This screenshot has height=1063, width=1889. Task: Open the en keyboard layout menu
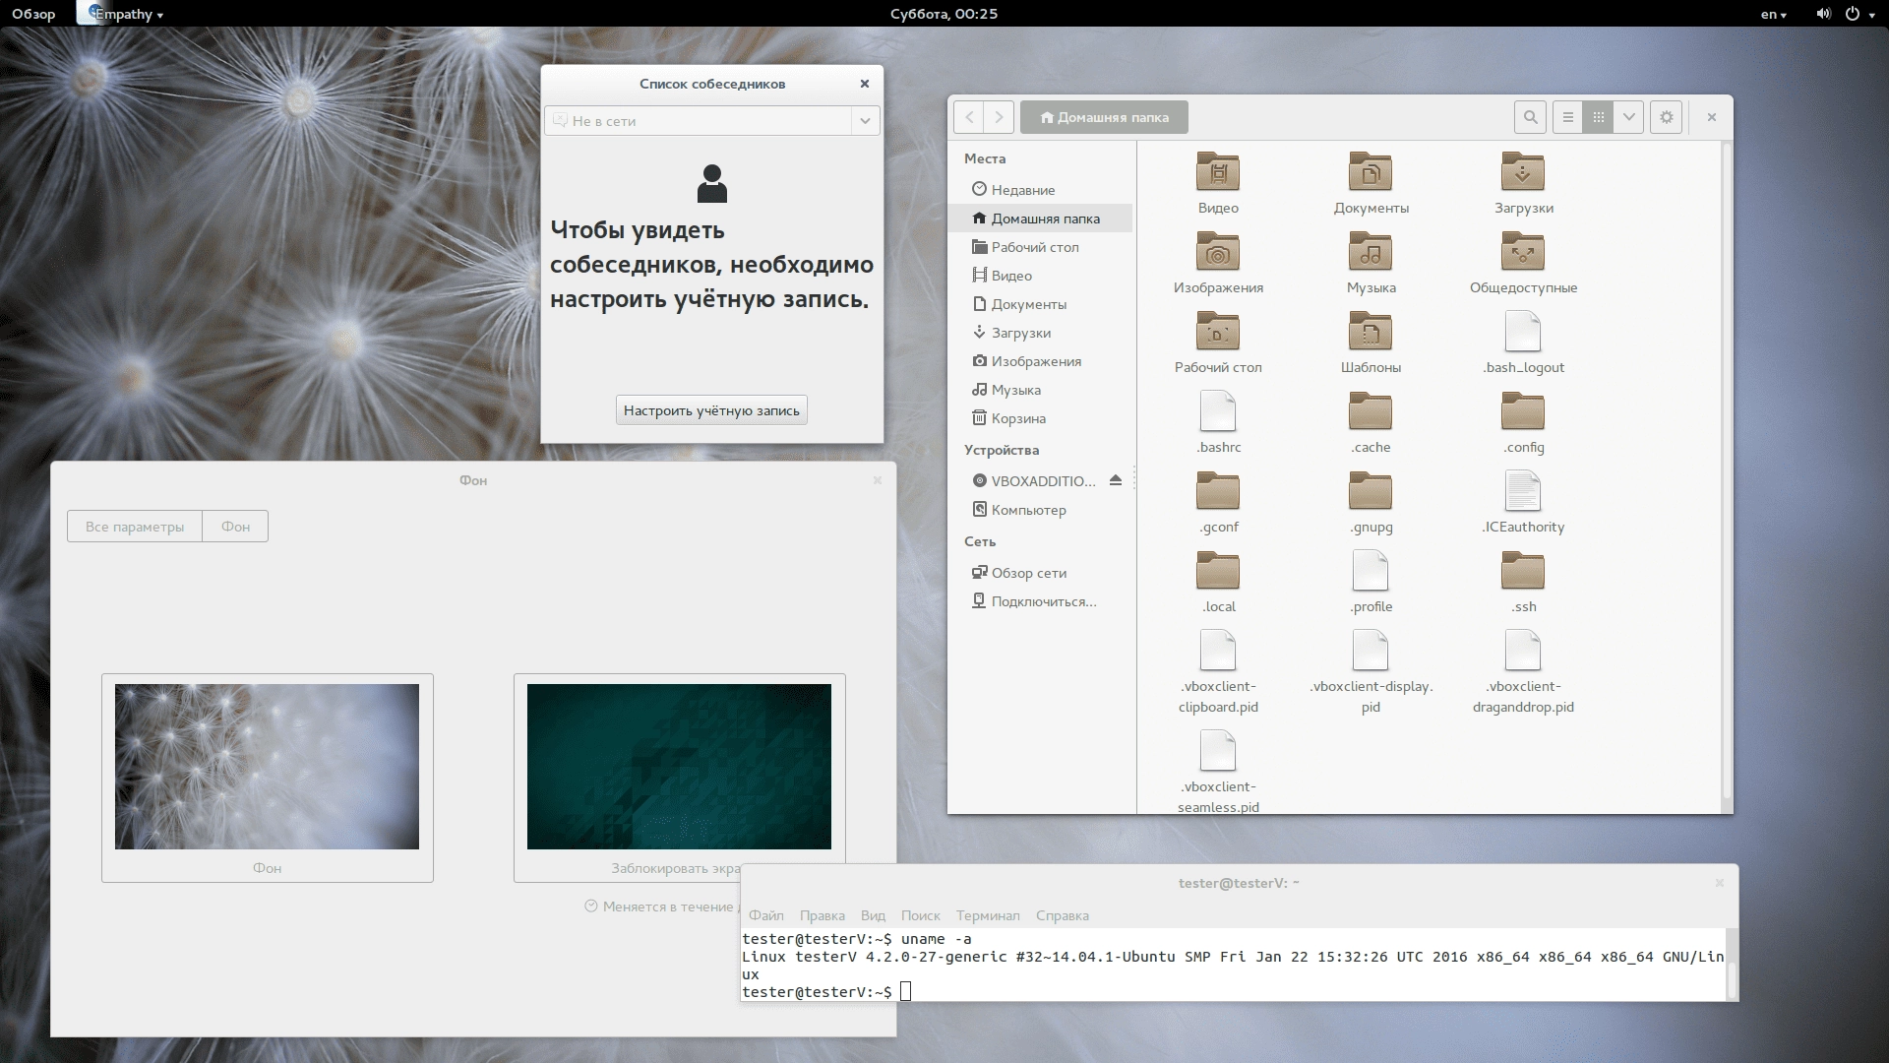1774,14
